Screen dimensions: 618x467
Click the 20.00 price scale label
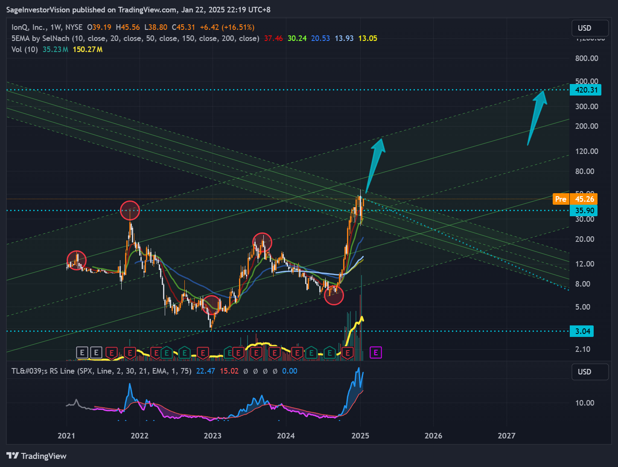585,239
